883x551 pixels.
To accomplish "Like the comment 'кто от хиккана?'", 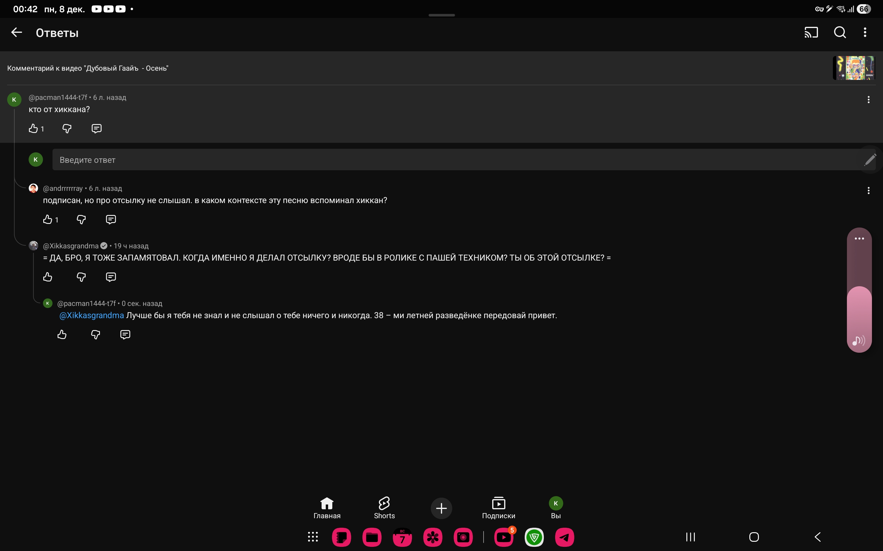I will [33, 128].
